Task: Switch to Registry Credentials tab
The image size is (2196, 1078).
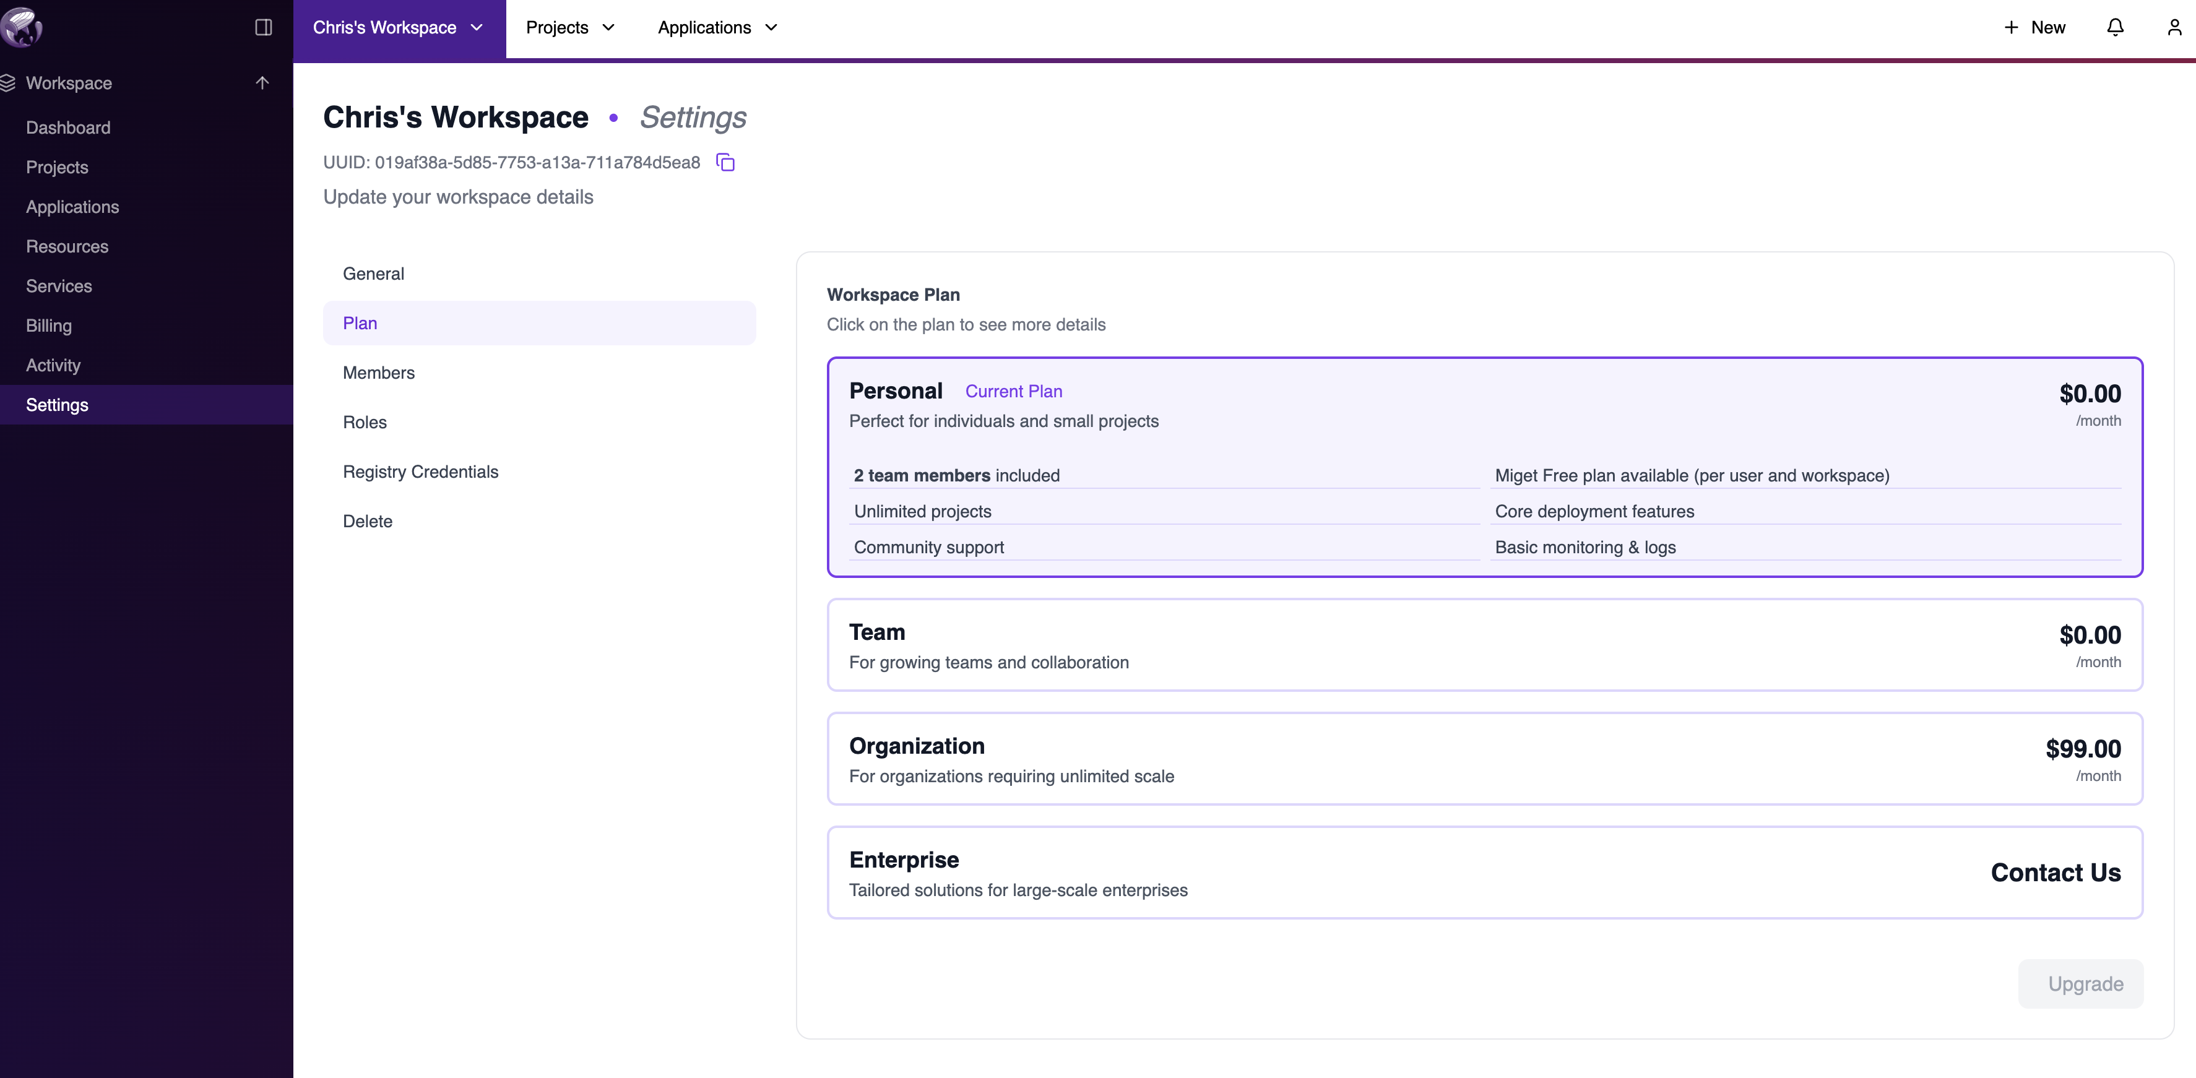Action: (420, 472)
